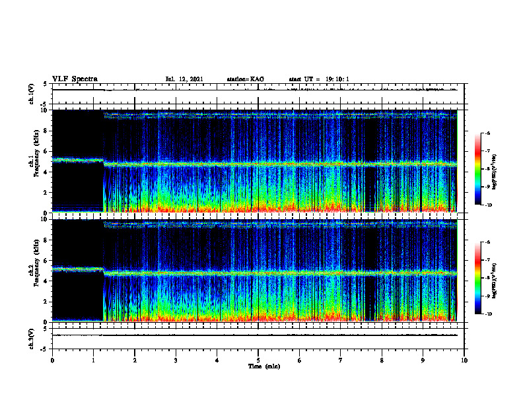Click the ch.2 frequency axis "2" tick label
The height and width of the screenshot is (404, 523).
[47, 302]
